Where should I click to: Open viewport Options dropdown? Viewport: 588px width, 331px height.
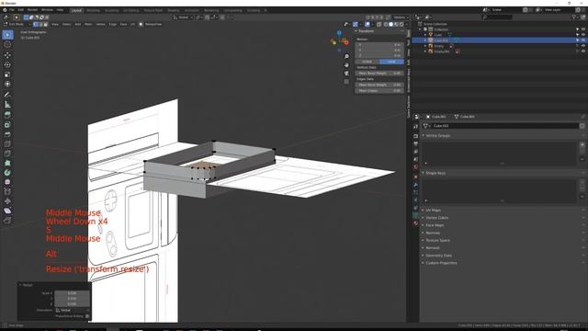401,17
